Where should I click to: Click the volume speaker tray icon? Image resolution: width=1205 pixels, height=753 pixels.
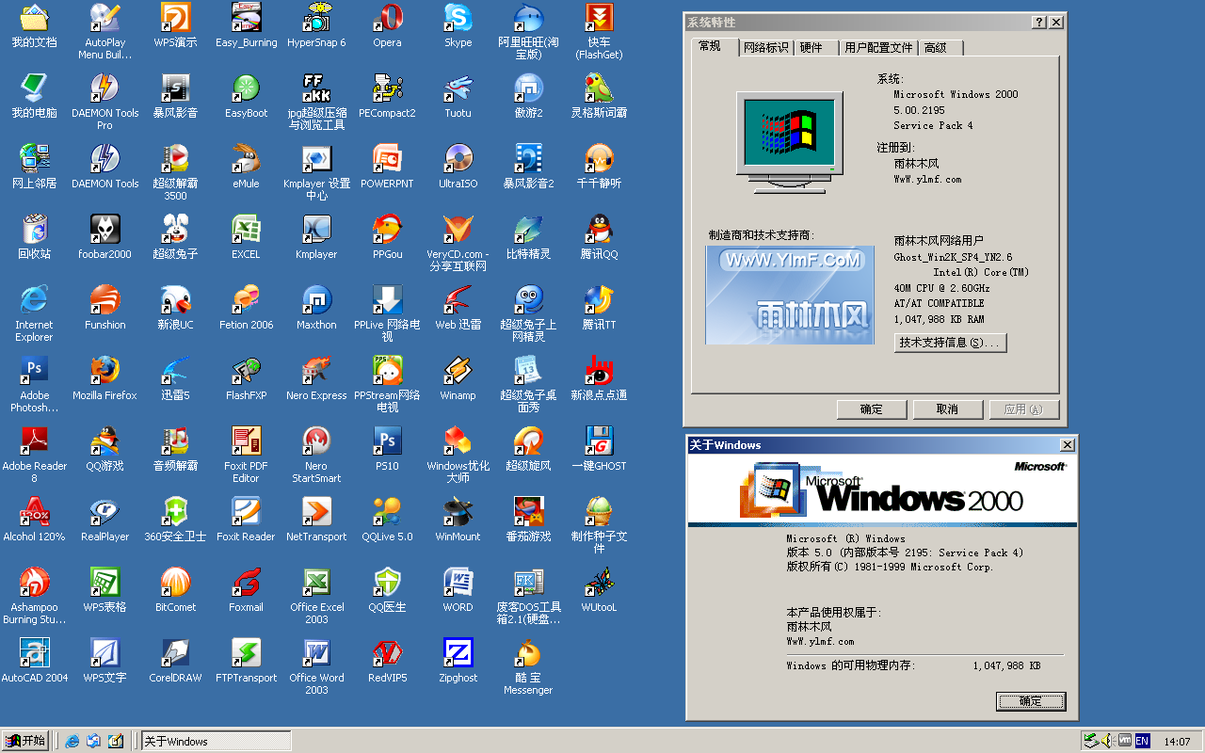[x=1108, y=741]
